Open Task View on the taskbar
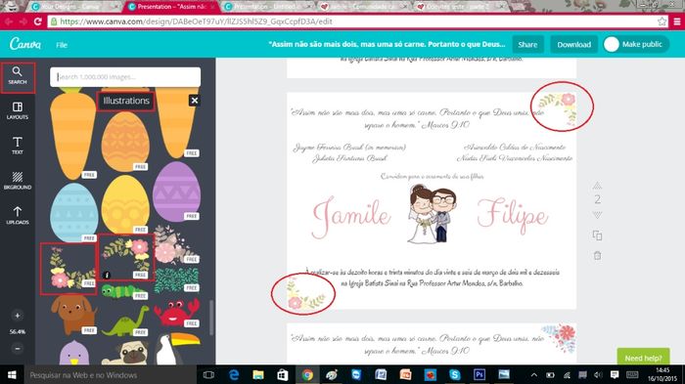The image size is (685, 384). point(208,375)
